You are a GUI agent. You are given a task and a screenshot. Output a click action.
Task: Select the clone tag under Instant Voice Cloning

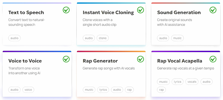[103, 38]
